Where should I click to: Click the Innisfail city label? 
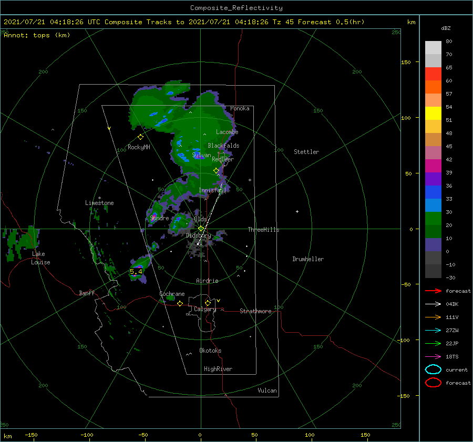click(213, 190)
